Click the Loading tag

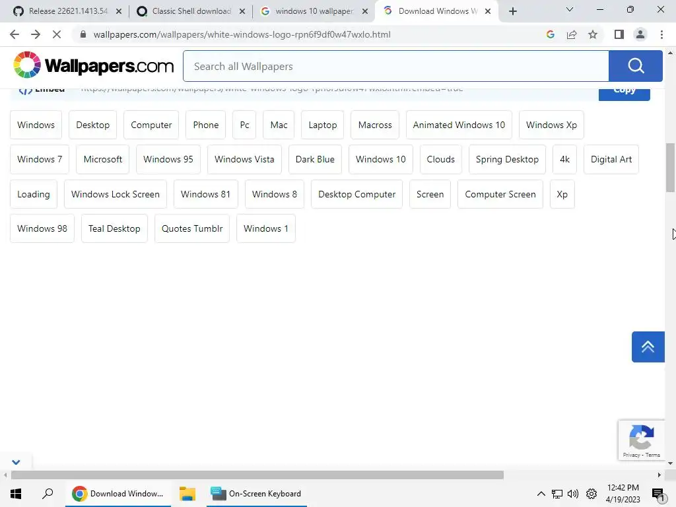pyautogui.click(x=33, y=194)
